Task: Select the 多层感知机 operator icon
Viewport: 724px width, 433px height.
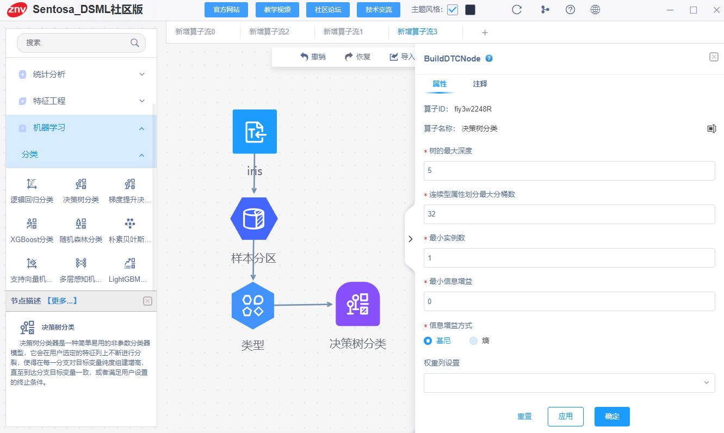Action: (81, 264)
